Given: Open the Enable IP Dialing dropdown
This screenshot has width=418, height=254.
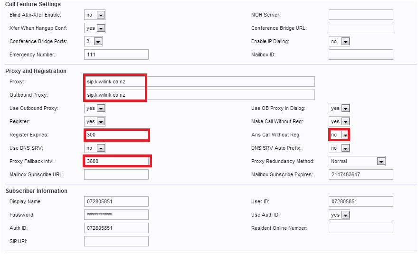Looking at the screenshot, I should [339, 41].
